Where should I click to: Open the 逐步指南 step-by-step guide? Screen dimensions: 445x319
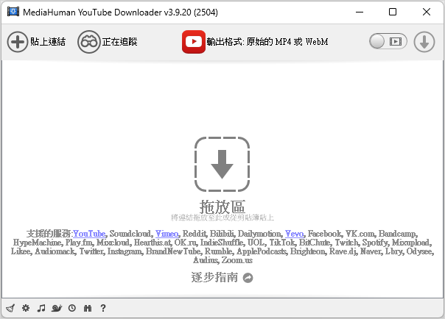tap(214, 277)
